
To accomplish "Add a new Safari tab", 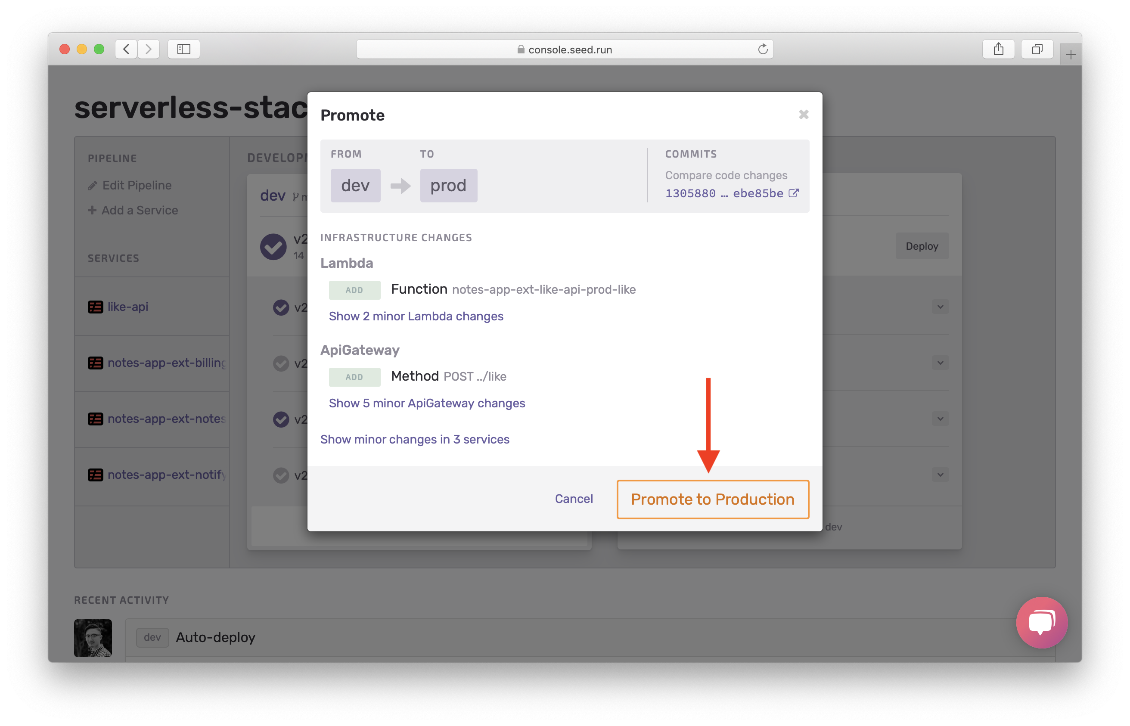I will [x=1070, y=55].
